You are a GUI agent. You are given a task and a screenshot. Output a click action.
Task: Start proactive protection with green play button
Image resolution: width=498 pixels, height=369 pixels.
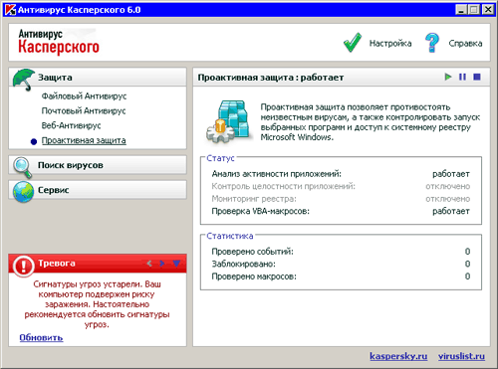point(448,77)
